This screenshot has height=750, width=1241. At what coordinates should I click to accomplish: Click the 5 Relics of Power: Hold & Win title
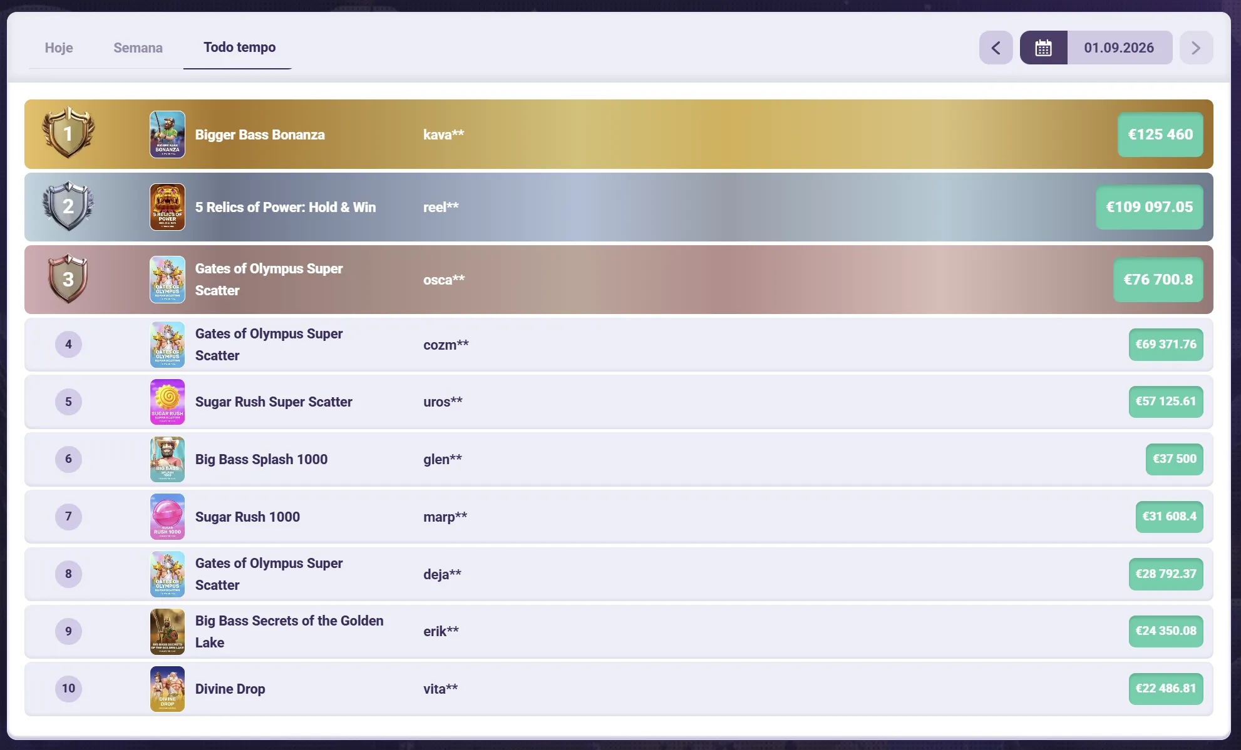(286, 207)
